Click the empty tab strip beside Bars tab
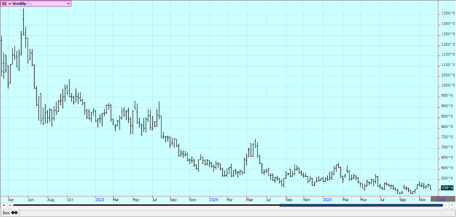 coord(226,212)
